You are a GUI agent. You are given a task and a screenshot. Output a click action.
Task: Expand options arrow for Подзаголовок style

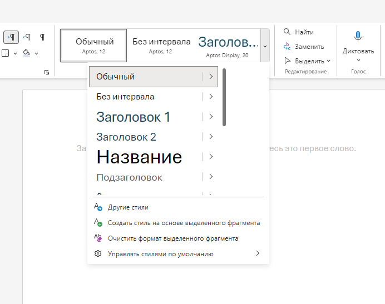tap(211, 177)
